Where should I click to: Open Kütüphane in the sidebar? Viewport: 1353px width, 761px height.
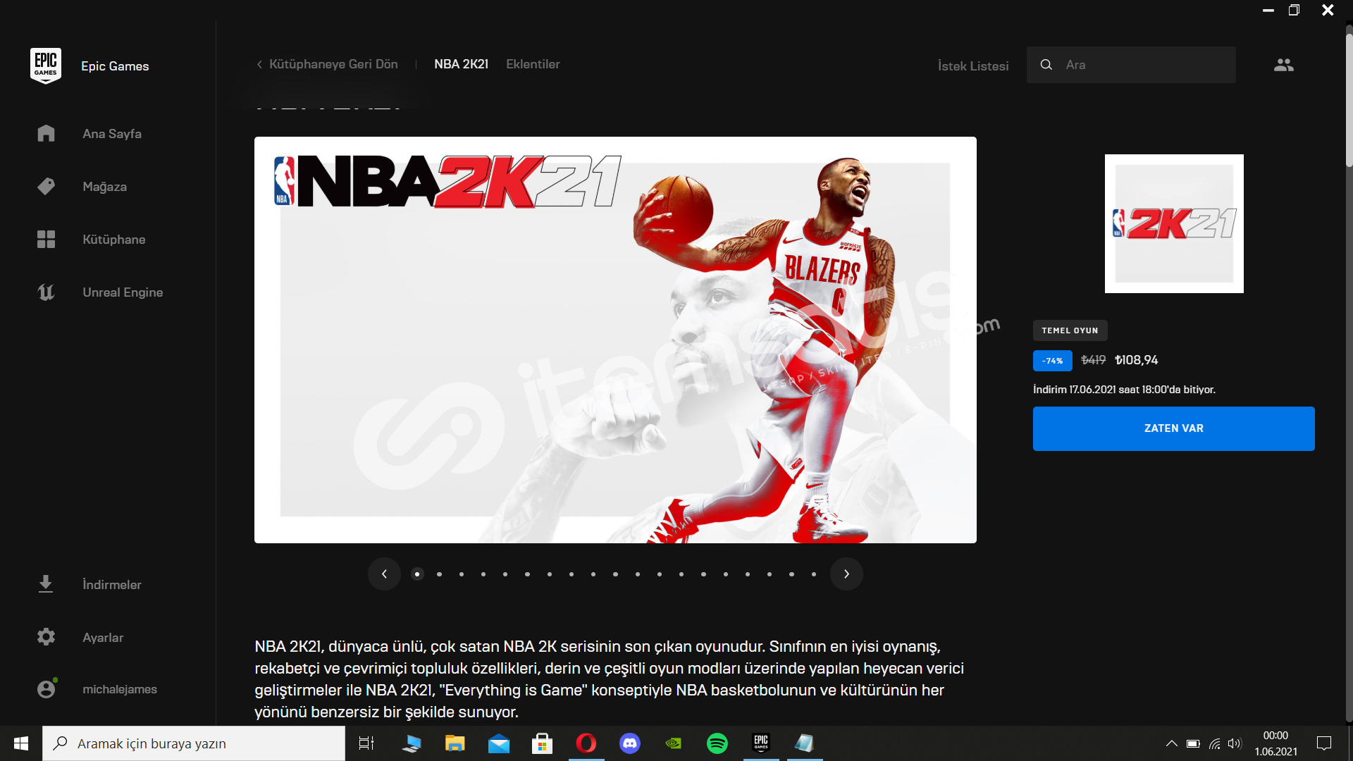coord(113,240)
